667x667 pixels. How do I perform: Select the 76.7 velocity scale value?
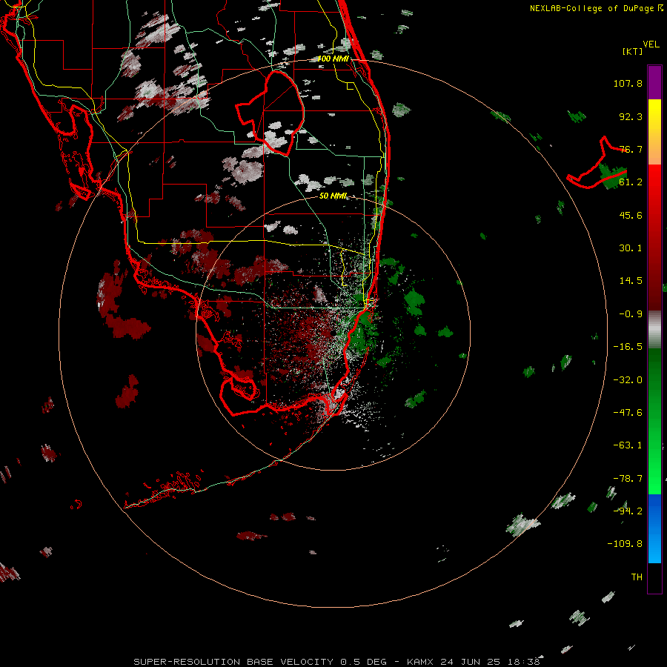(x=631, y=149)
